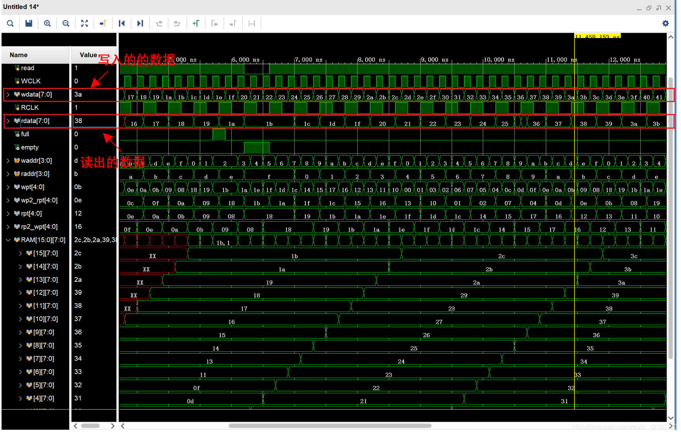Expand the rdata[7:0] bus

tap(8, 121)
